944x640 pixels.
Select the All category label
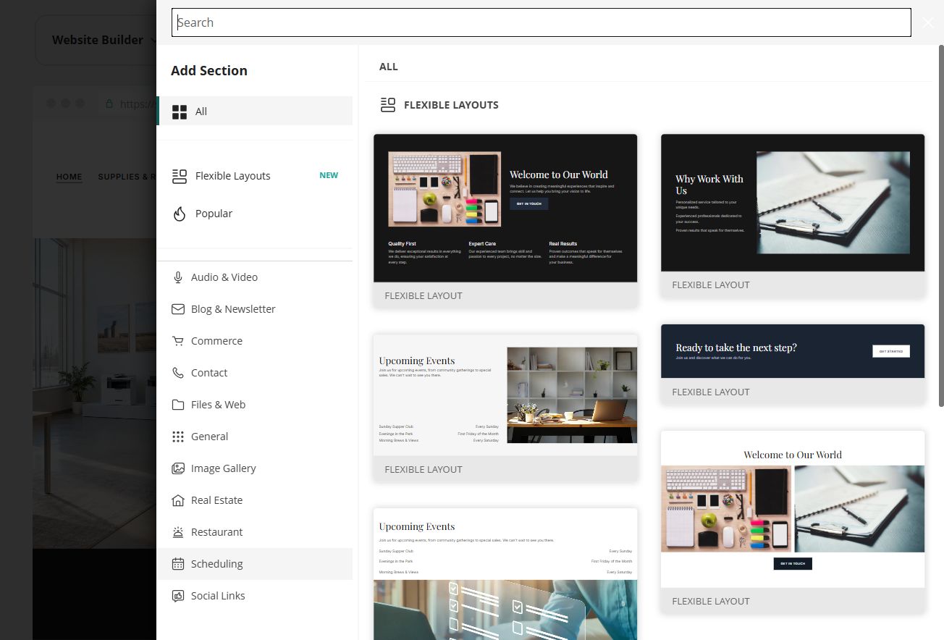(201, 111)
